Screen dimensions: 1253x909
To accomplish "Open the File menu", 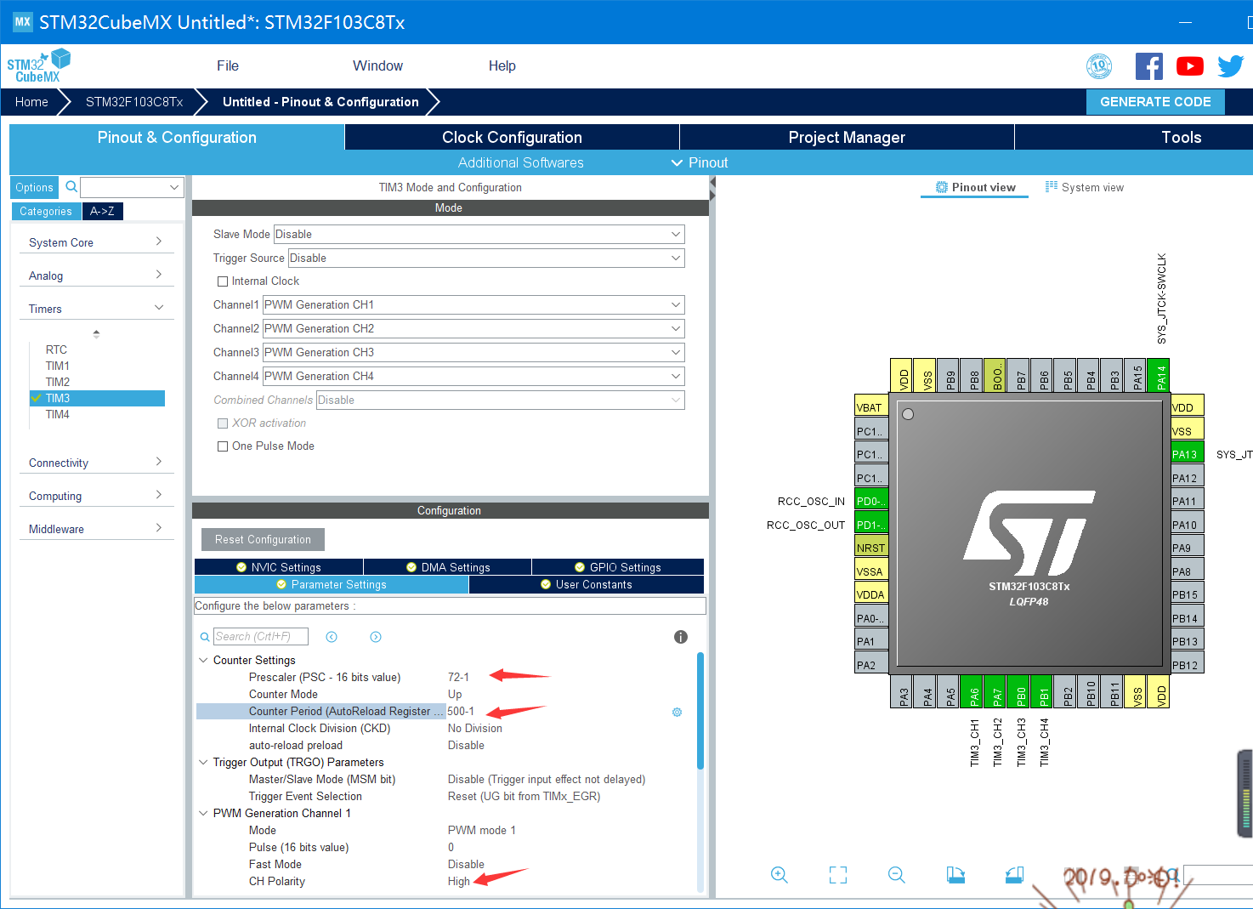I will tap(228, 66).
